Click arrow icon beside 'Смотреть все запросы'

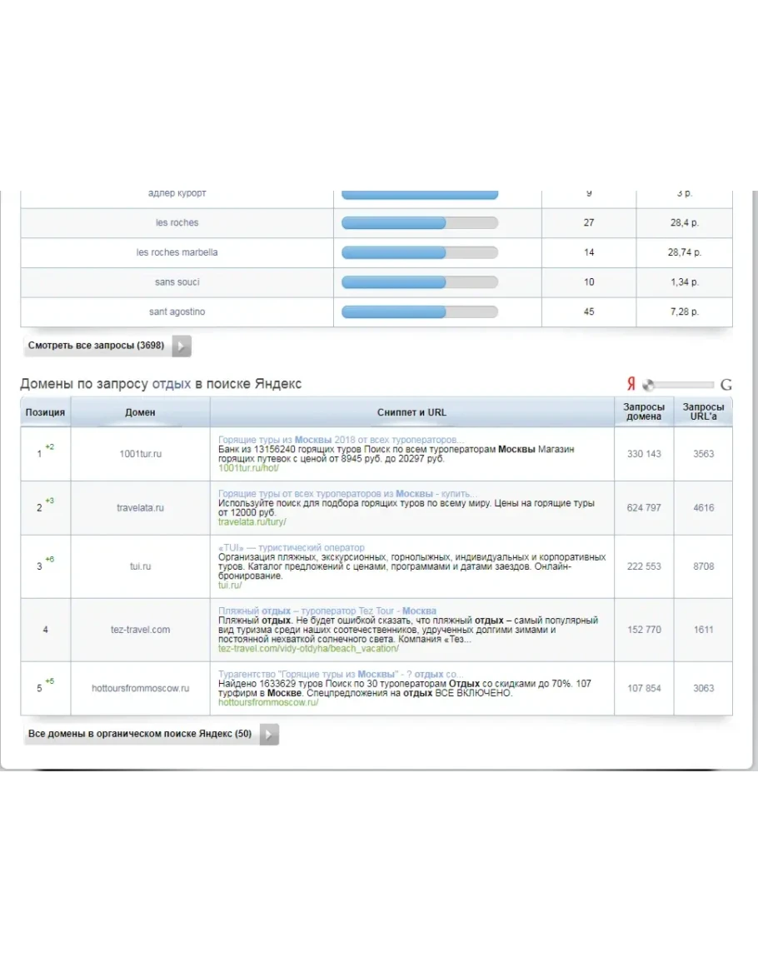[x=182, y=346]
